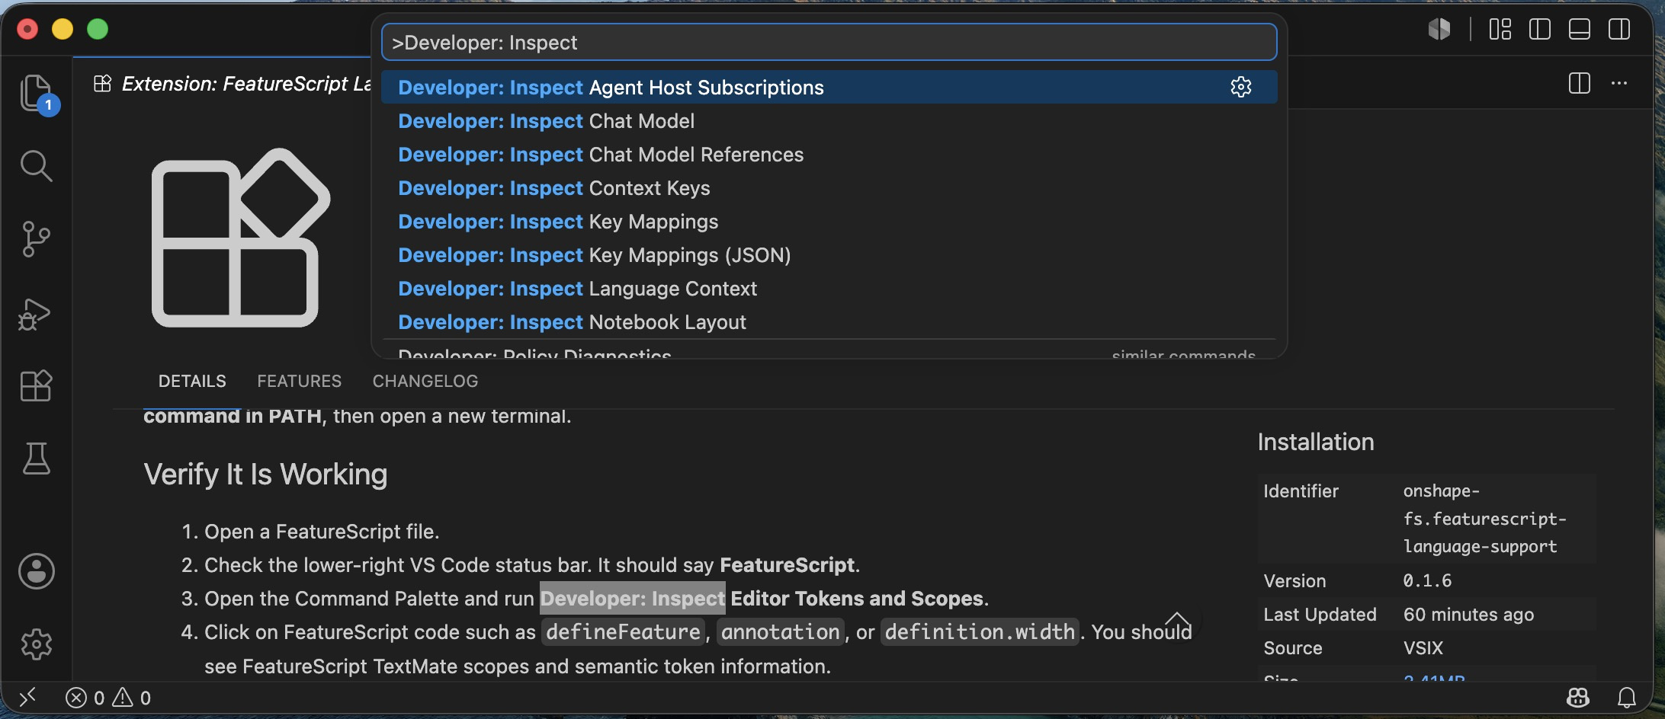Open the Run and Debug view
Viewport: 1665px width, 719px height.
[36, 313]
